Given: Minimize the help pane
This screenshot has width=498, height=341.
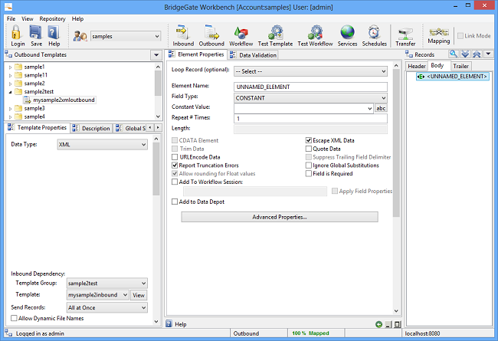Looking at the screenshot, I should point(388,324).
